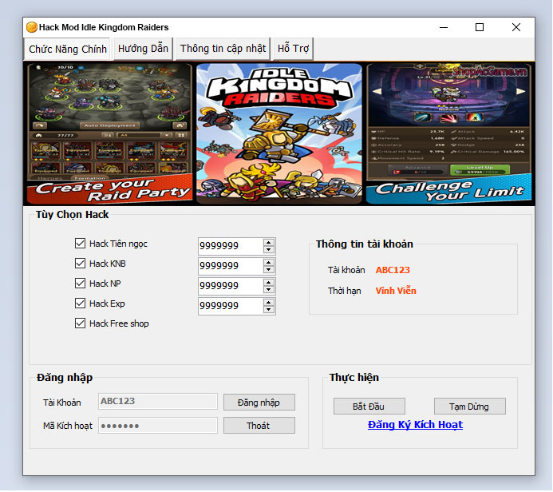The width and height of the screenshot is (553, 492).
Task: Click the app coin icon in title bar
Action: (x=32, y=27)
